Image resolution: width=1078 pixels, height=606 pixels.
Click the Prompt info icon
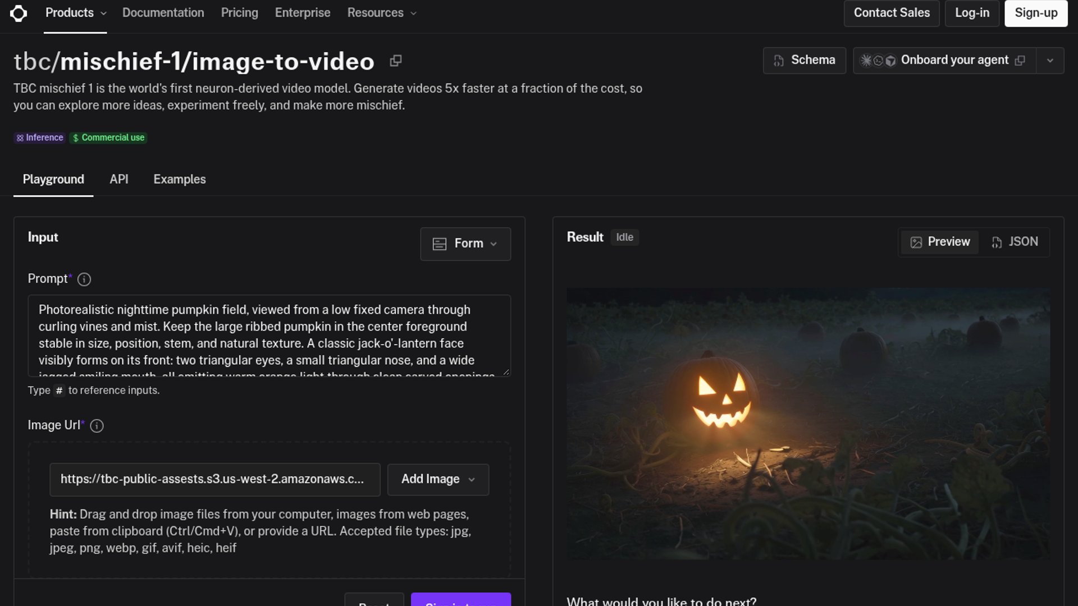click(x=84, y=279)
